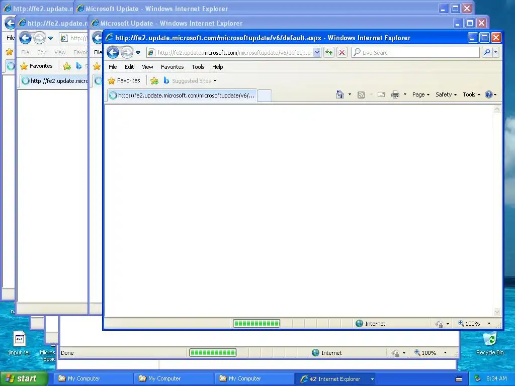Open the Safety command bar menu
Screen dimensions: 515x386
point(446,94)
